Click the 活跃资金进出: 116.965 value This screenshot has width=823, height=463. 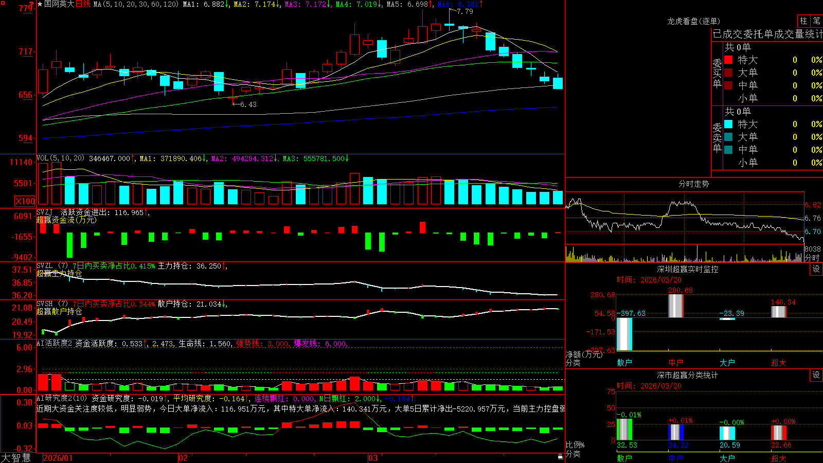[x=102, y=212]
